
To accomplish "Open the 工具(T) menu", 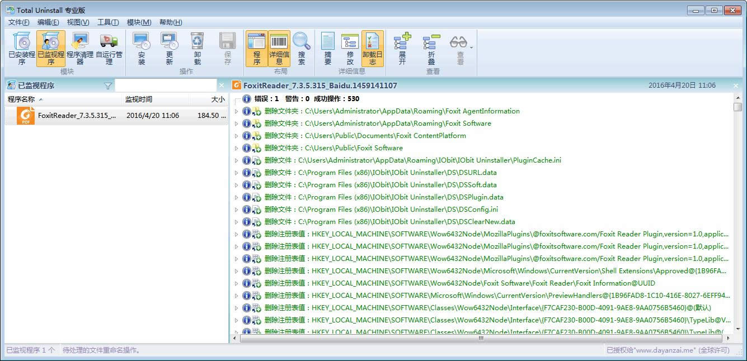I will click(x=108, y=22).
